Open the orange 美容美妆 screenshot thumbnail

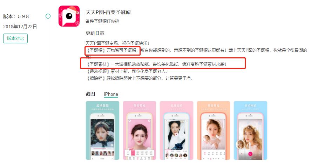point(214,130)
